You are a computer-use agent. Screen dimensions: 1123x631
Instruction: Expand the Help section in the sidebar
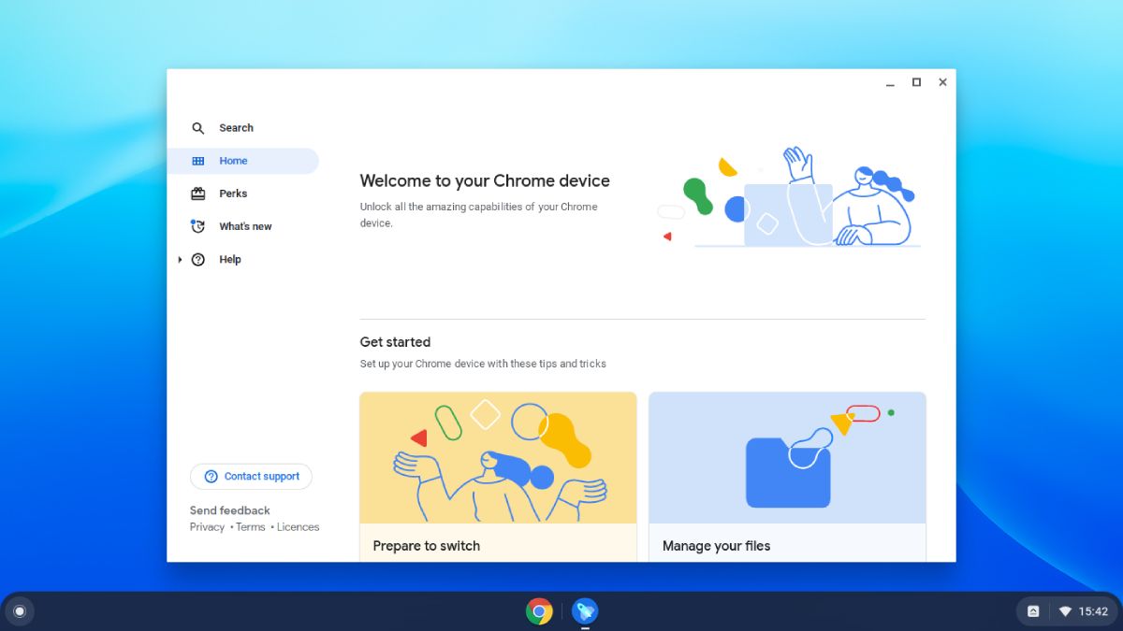[180, 259]
